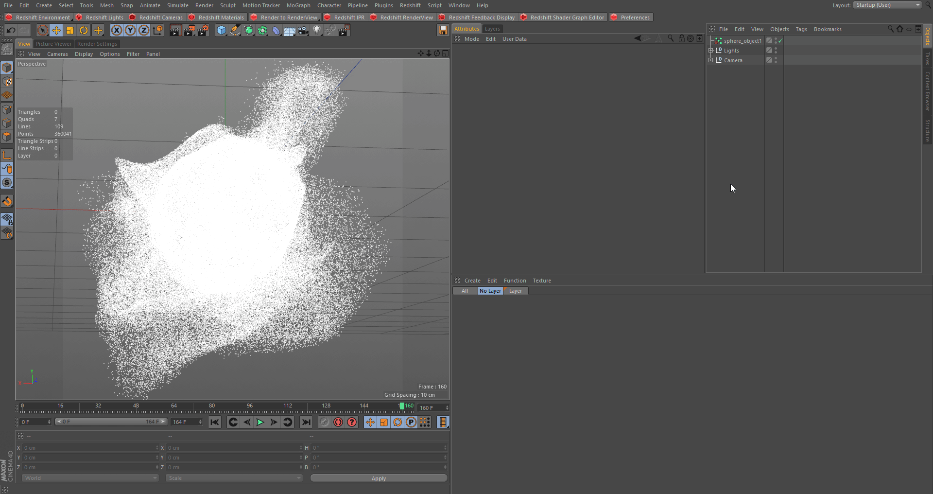
Task: Expand the Camera group in Object Manager
Action: pos(711,60)
